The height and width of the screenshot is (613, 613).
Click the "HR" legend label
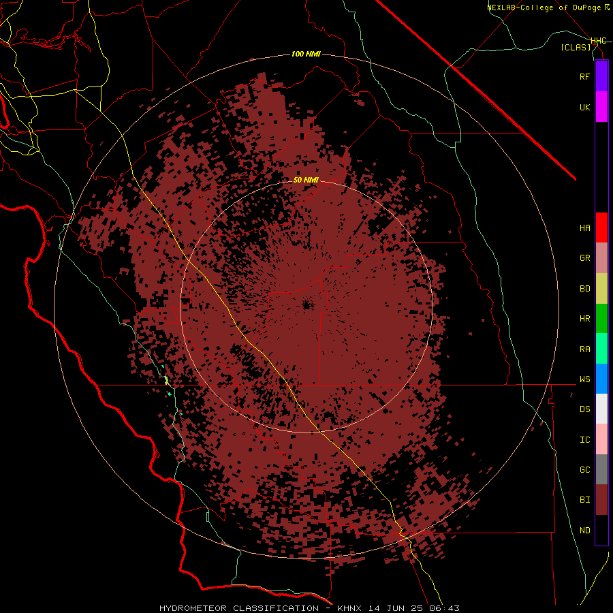pos(584,319)
